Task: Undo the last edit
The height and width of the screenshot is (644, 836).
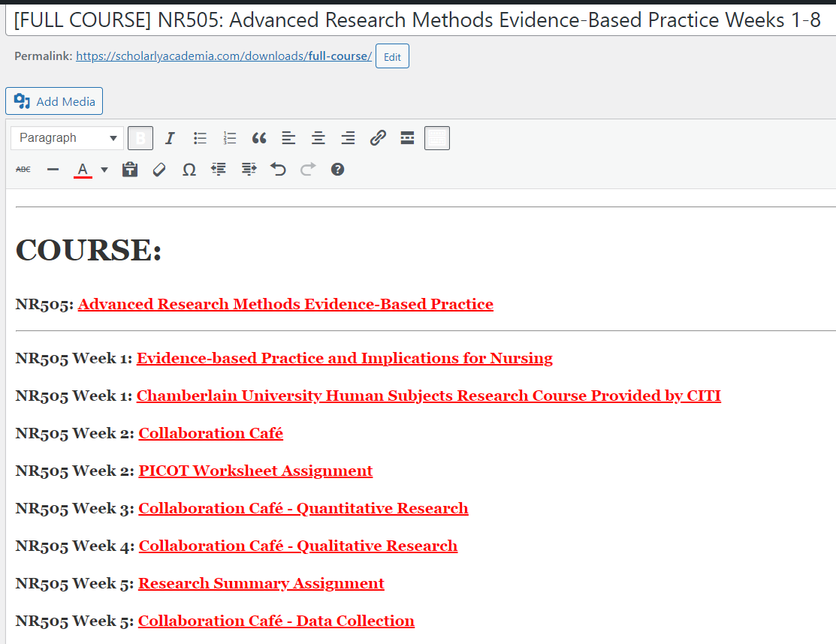Action: [279, 170]
